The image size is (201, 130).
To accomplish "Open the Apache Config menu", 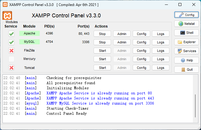I will point(141,34).
